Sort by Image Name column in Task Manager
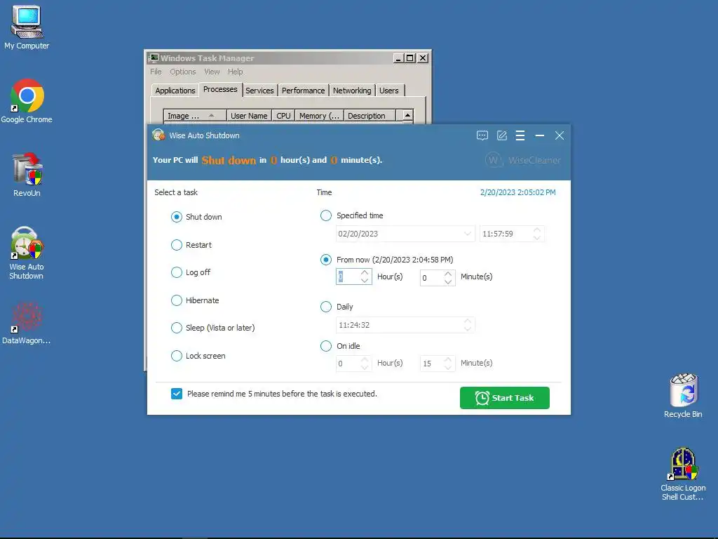This screenshot has width=718, height=539. point(195,116)
